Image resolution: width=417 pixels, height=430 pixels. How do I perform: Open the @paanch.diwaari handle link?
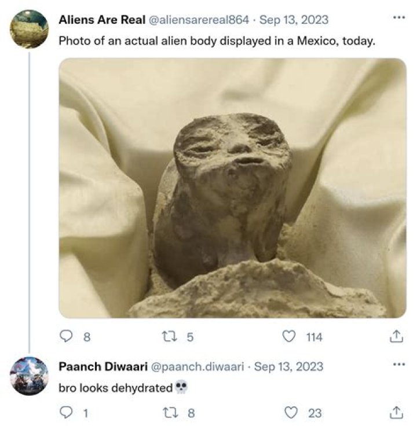[x=199, y=366]
